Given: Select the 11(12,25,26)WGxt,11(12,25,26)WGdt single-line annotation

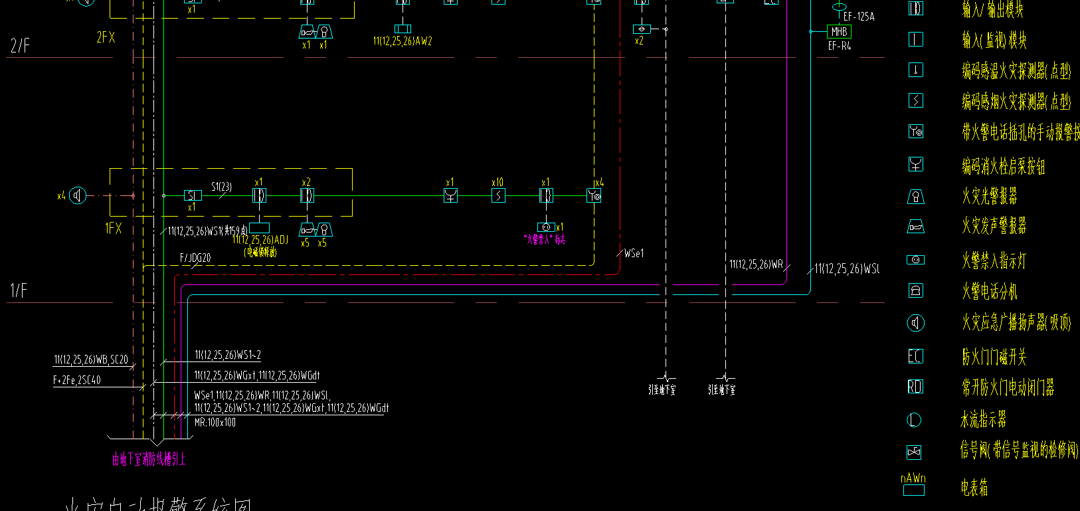Looking at the screenshot, I should coord(257,375).
